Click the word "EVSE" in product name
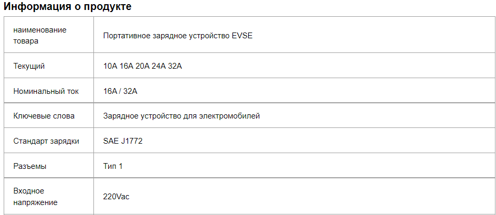This screenshot has height=215, width=496. click(x=242, y=36)
